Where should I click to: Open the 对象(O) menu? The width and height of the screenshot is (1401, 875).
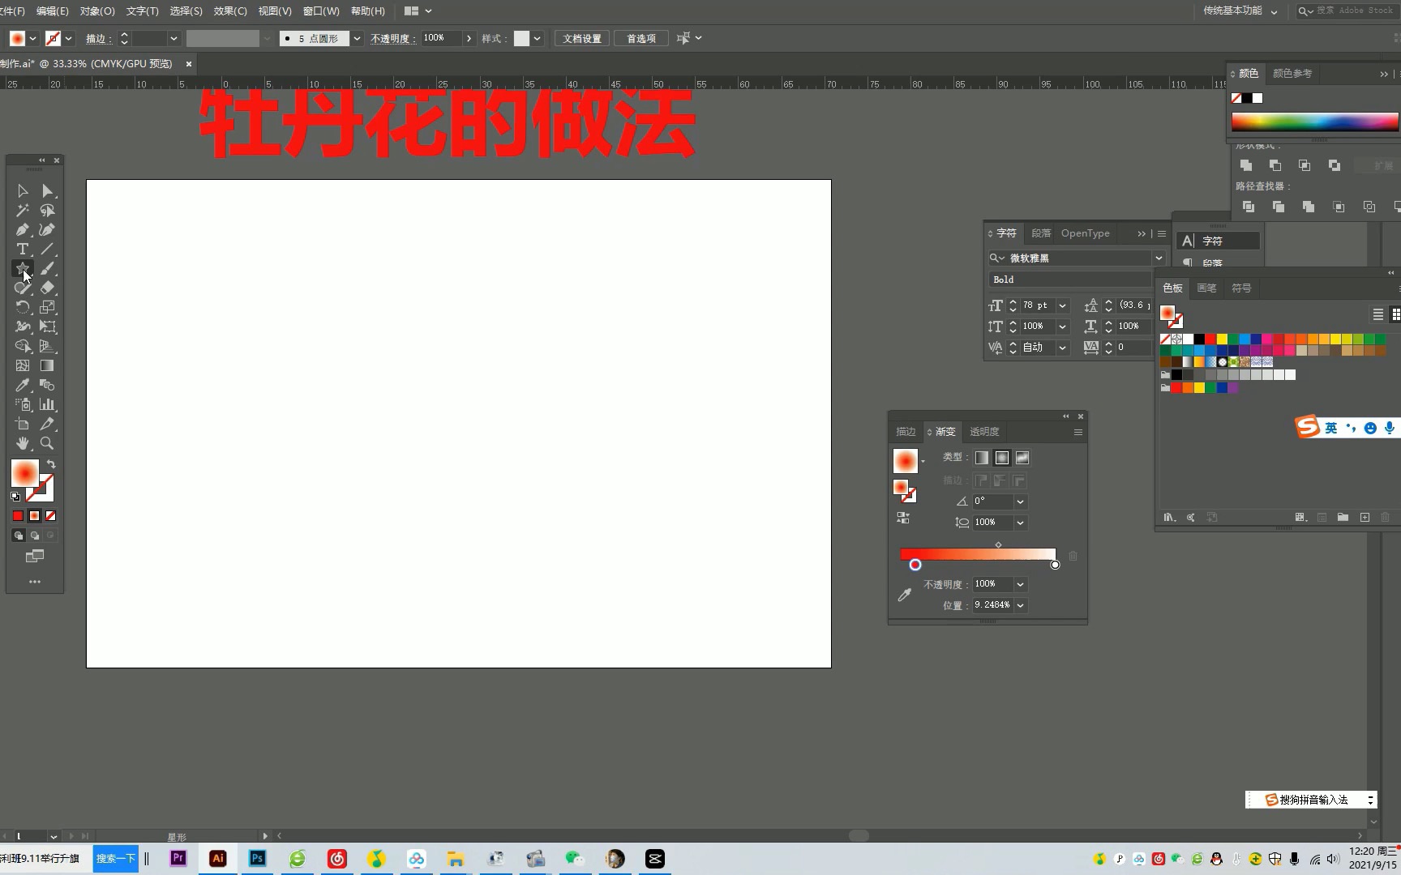pos(97,11)
